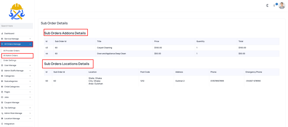Image resolution: width=288 pixels, height=127 pixels.
Task: Click the Title column header
Action: [x=99, y=41]
